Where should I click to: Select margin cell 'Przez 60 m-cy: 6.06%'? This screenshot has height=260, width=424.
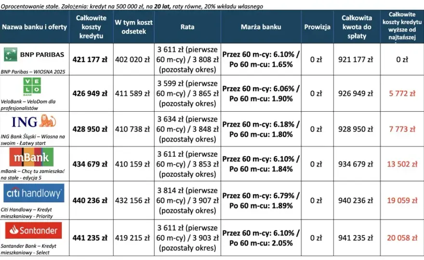coord(261,93)
